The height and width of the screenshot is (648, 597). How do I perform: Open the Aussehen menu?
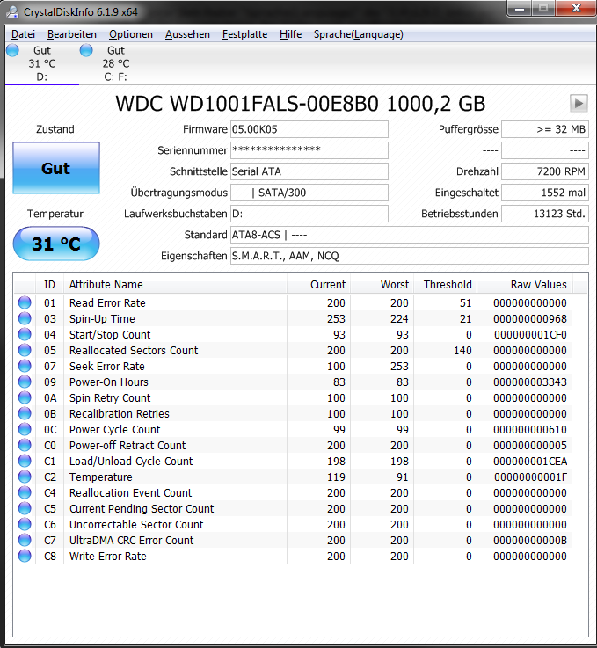click(187, 34)
